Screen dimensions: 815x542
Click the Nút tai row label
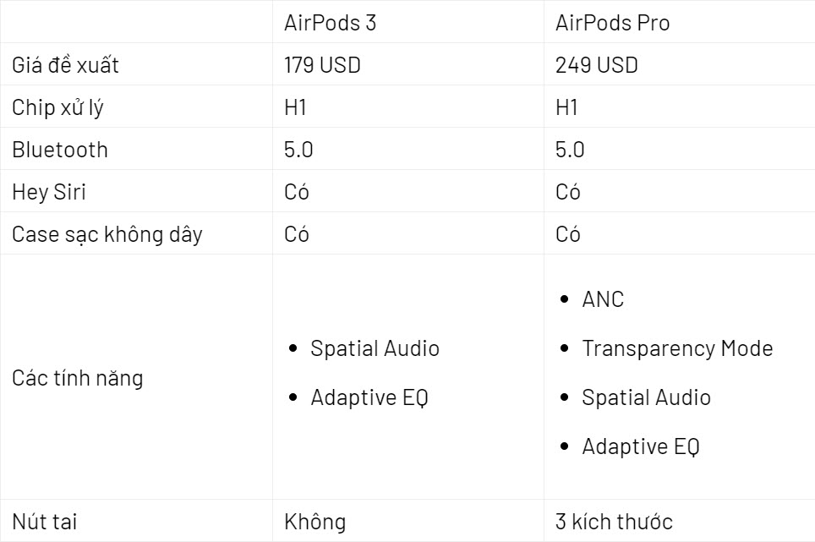point(45,521)
